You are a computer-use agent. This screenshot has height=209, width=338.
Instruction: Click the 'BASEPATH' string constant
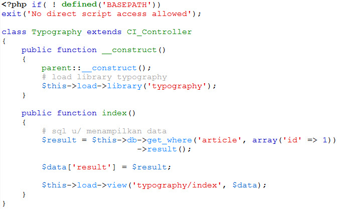[x=127, y=5]
